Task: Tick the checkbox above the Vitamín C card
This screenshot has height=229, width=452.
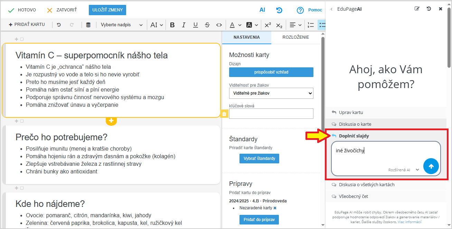Action: tap(22, 39)
